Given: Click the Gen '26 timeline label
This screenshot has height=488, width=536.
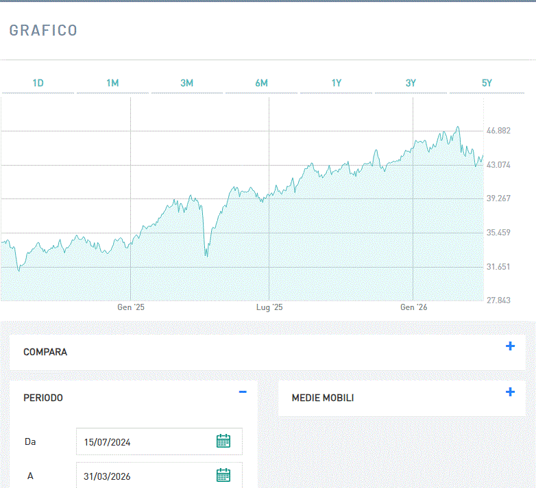Looking at the screenshot, I should click(413, 307).
